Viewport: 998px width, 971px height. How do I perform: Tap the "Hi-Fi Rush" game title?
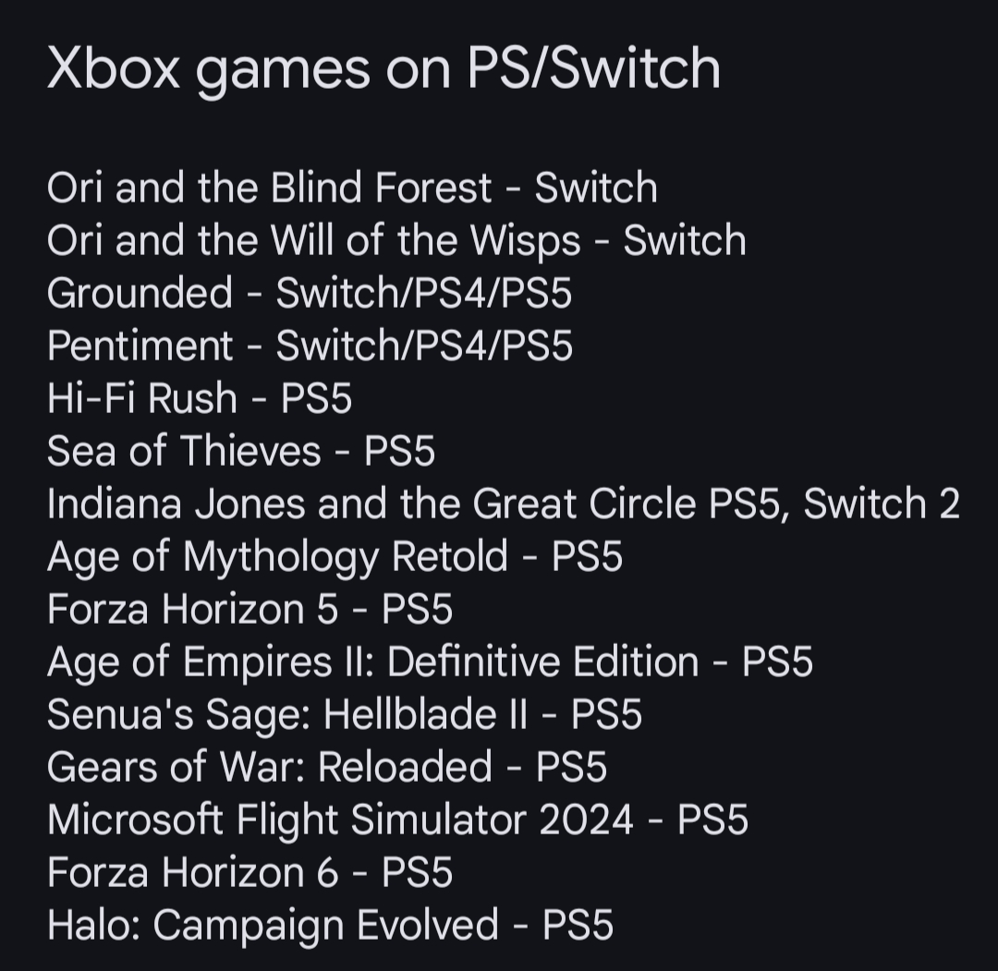(x=142, y=399)
